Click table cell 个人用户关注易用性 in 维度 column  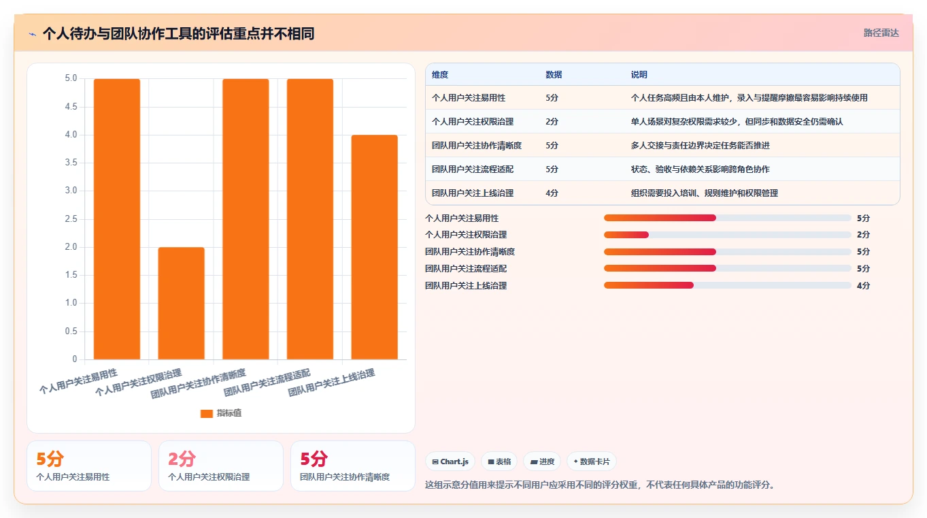pos(469,98)
